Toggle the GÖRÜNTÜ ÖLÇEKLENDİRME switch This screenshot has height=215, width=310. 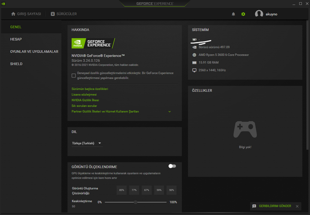click(172, 166)
